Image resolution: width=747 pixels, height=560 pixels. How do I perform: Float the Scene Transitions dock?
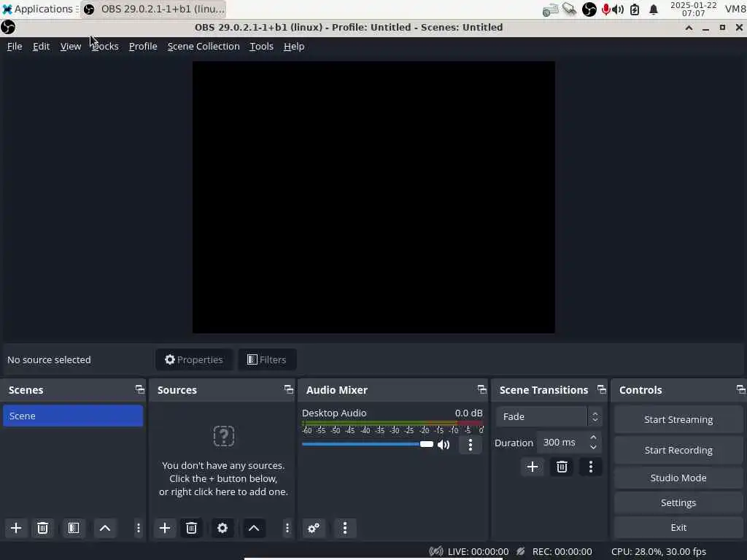602,389
